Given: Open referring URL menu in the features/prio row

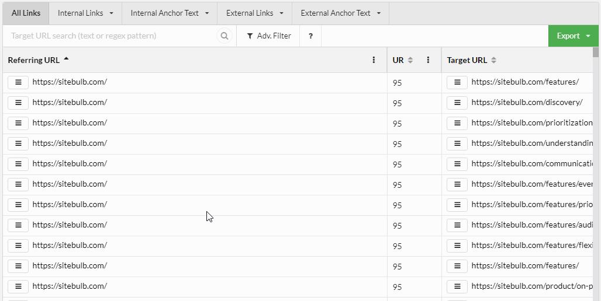Looking at the screenshot, I should [18, 205].
